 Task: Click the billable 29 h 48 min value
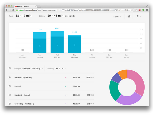(x=55, y=16)
